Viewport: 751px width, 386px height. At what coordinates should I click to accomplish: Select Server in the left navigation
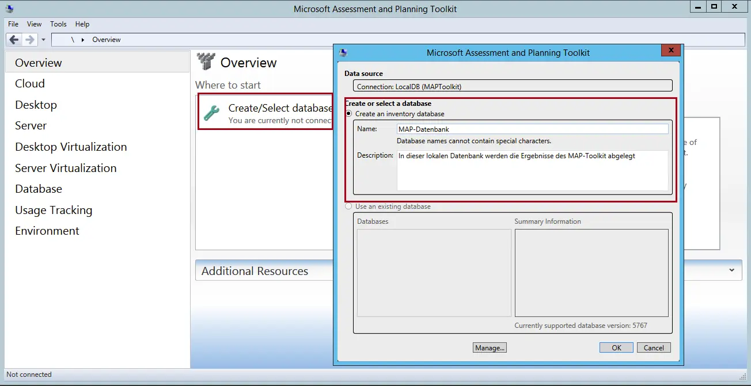[31, 125]
